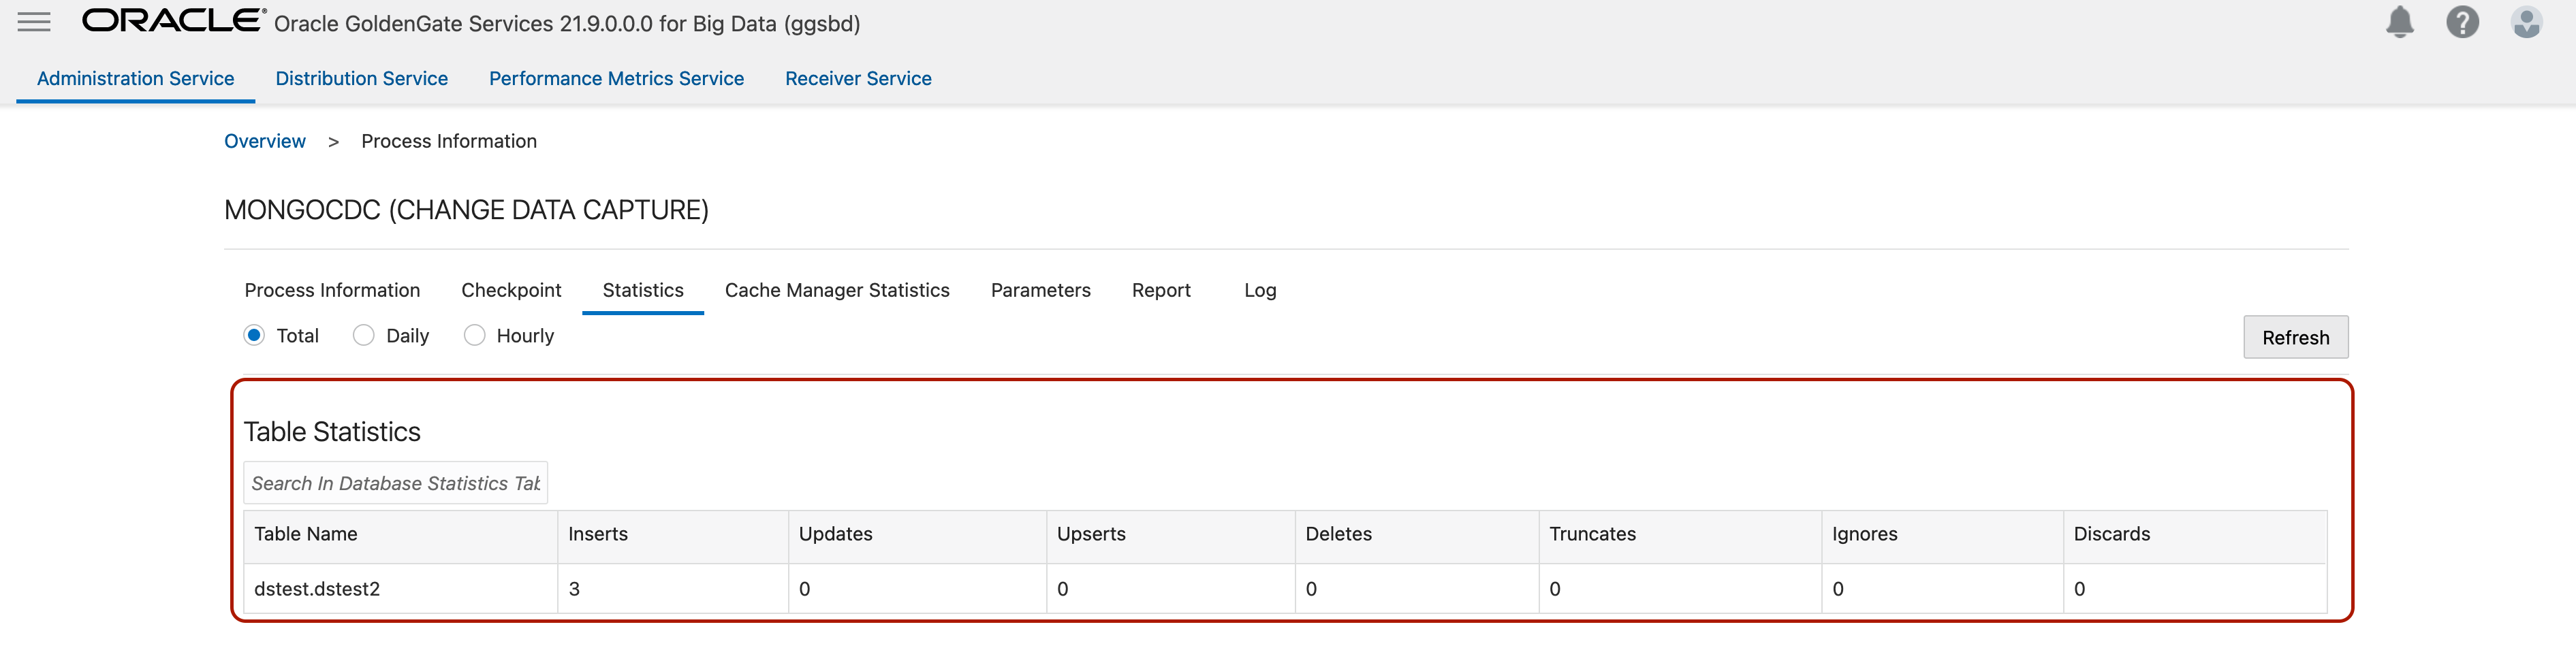Open the help question mark icon

click(x=2462, y=22)
